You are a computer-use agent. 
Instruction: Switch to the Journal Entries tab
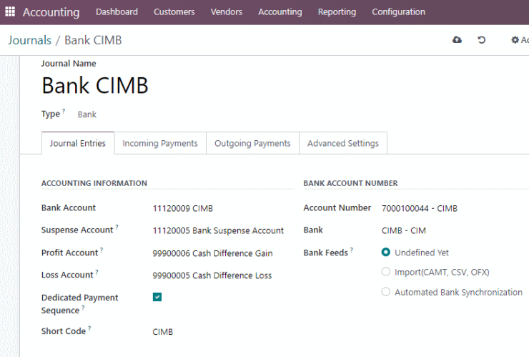tap(78, 143)
